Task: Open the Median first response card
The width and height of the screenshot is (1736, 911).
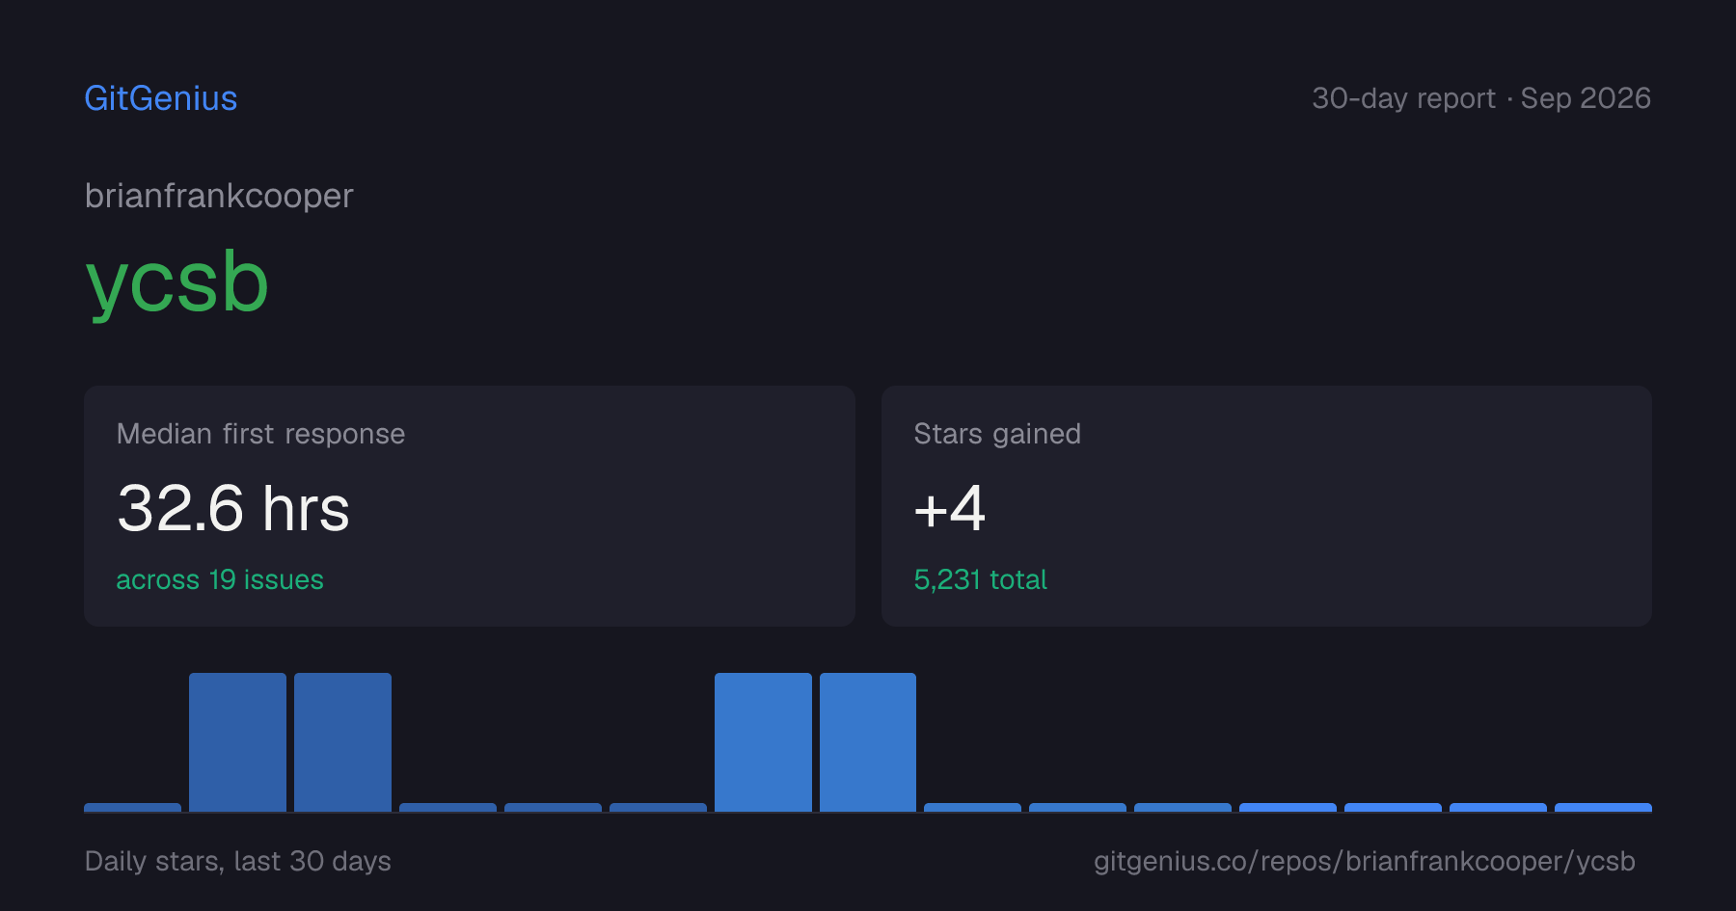Action: (x=470, y=506)
